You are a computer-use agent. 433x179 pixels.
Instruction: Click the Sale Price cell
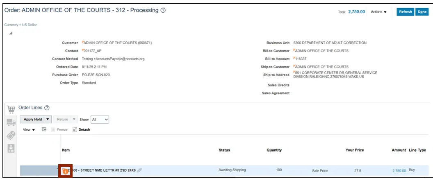pos(320,171)
